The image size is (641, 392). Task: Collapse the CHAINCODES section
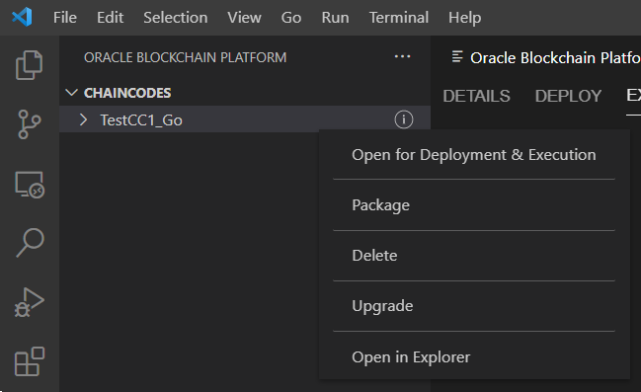pos(71,93)
